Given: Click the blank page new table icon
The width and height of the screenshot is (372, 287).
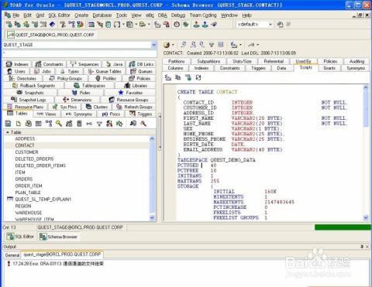Looking at the screenshot, I should tap(18, 124).
